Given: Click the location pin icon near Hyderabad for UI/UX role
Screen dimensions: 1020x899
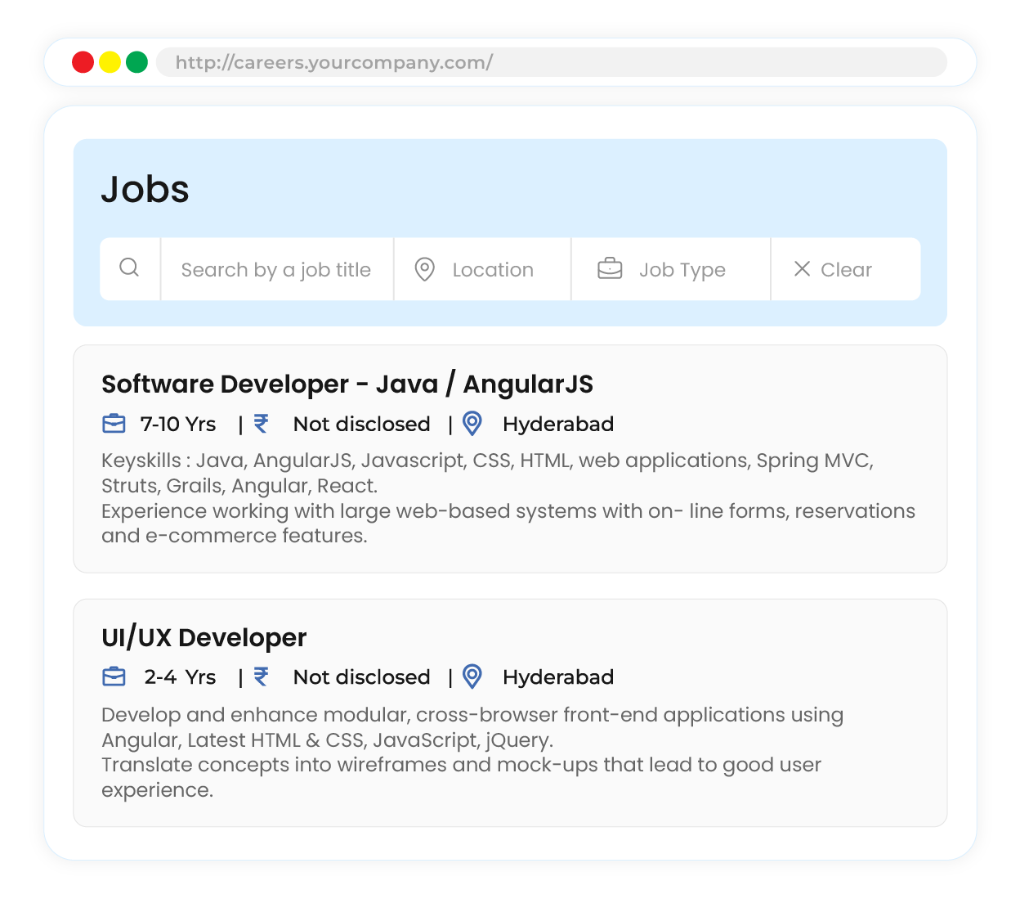Looking at the screenshot, I should (472, 676).
